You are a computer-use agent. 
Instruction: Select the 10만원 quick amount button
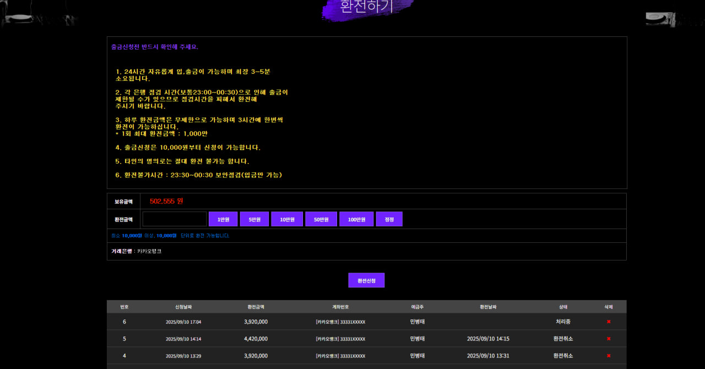[287, 219]
